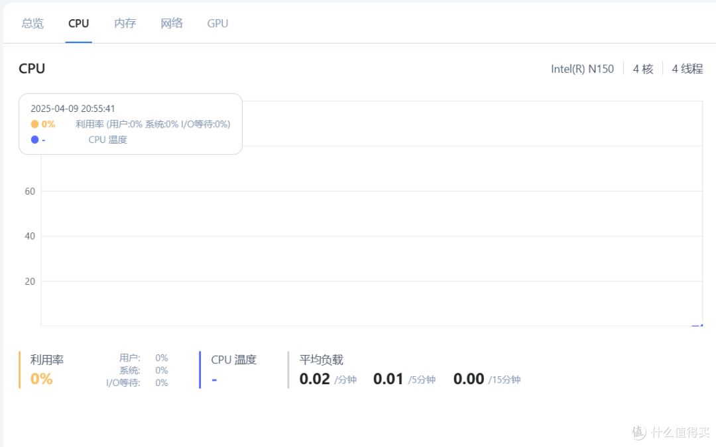
Task: Toggle the CPU 温度 legend series
Action: 233,360
